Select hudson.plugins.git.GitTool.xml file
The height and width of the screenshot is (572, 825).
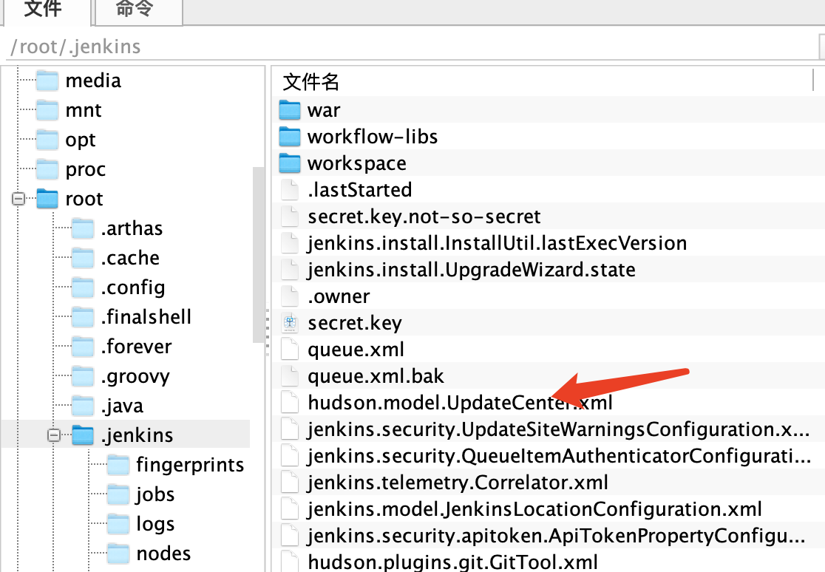tap(452, 562)
